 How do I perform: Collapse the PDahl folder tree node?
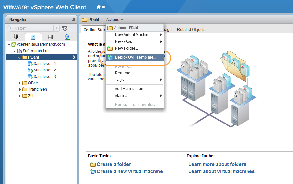tap(20, 57)
